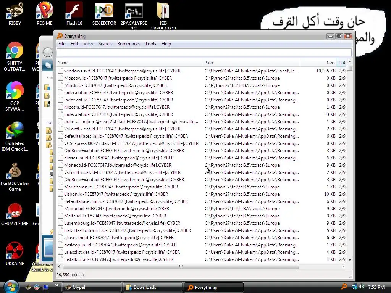This screenshot has width=391, height=293.
Task: Select Monaco.id-FCE87047 file row
Action: [202, 165]
